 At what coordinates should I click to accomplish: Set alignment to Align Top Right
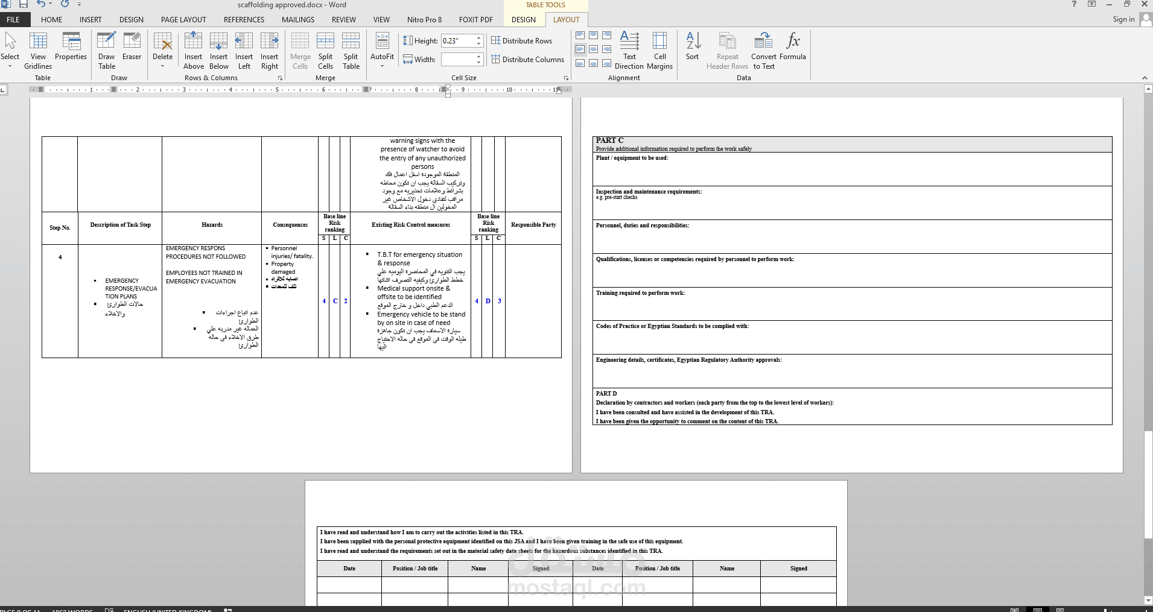tap(606, 36)
